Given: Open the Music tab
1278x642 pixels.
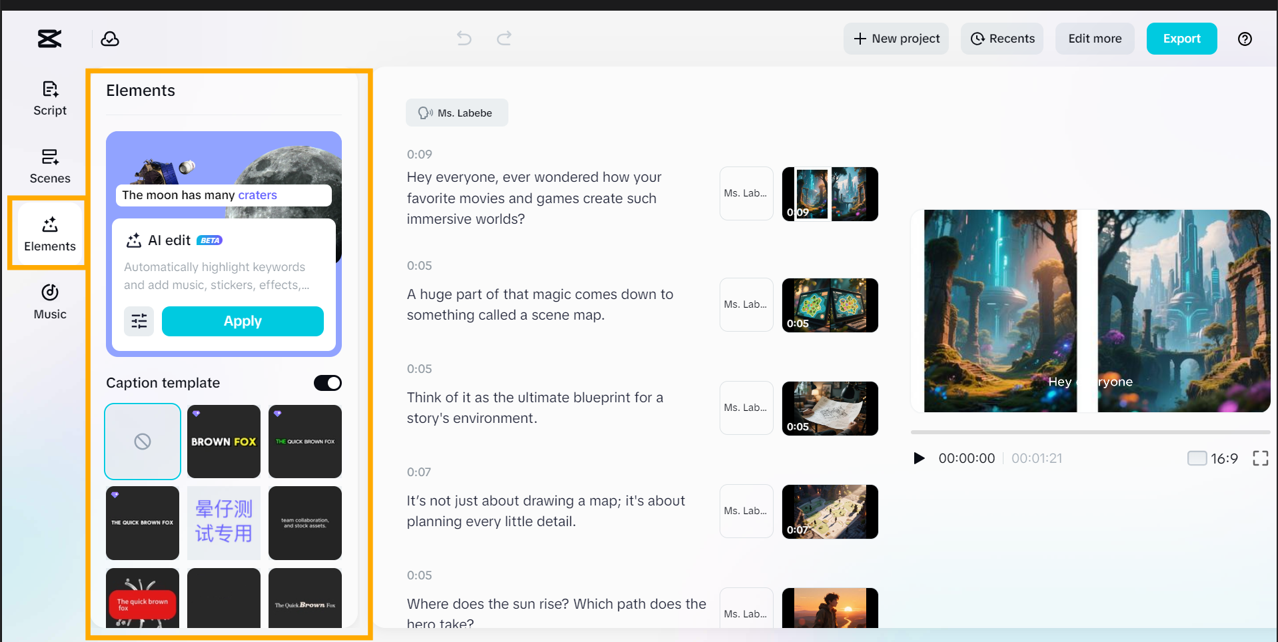Looking at the screenshot, I should click(x=50, y=302).
